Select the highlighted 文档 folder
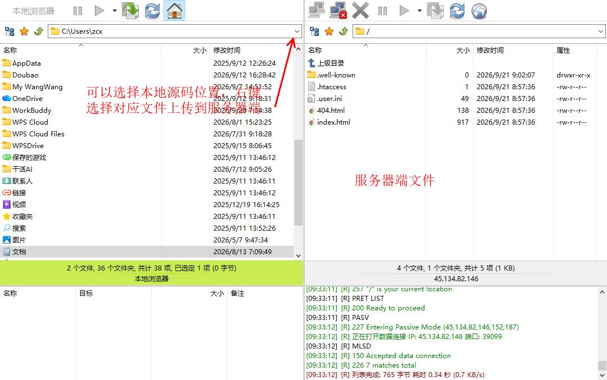 (x=147, y=251)
